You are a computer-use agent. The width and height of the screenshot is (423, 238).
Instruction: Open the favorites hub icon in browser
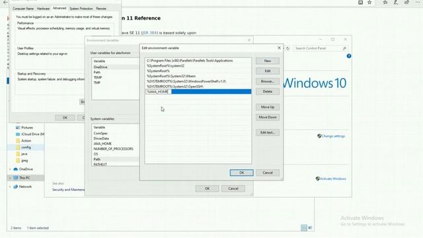pos(385,2)
